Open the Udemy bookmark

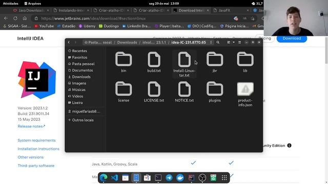coord(87,26)
